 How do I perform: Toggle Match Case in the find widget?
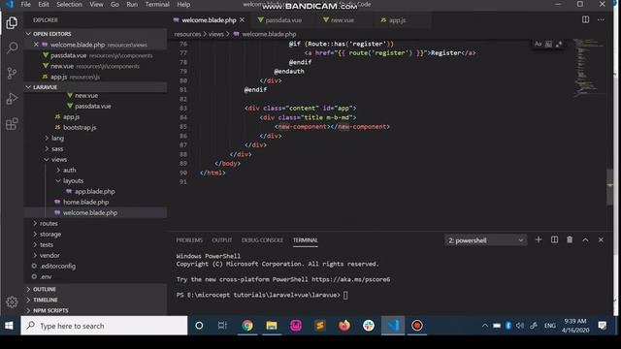coord(538,44)
